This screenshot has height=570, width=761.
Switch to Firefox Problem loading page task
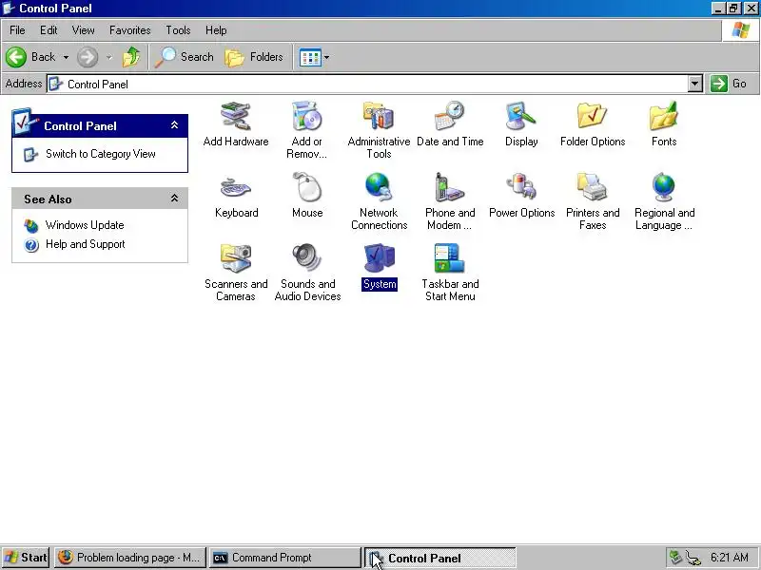tap(130, 558)
